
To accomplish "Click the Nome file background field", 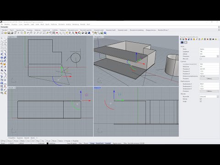I will (208, 97).
